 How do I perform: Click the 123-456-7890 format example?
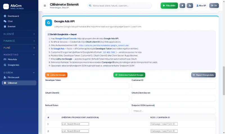[x=109, y=52]
